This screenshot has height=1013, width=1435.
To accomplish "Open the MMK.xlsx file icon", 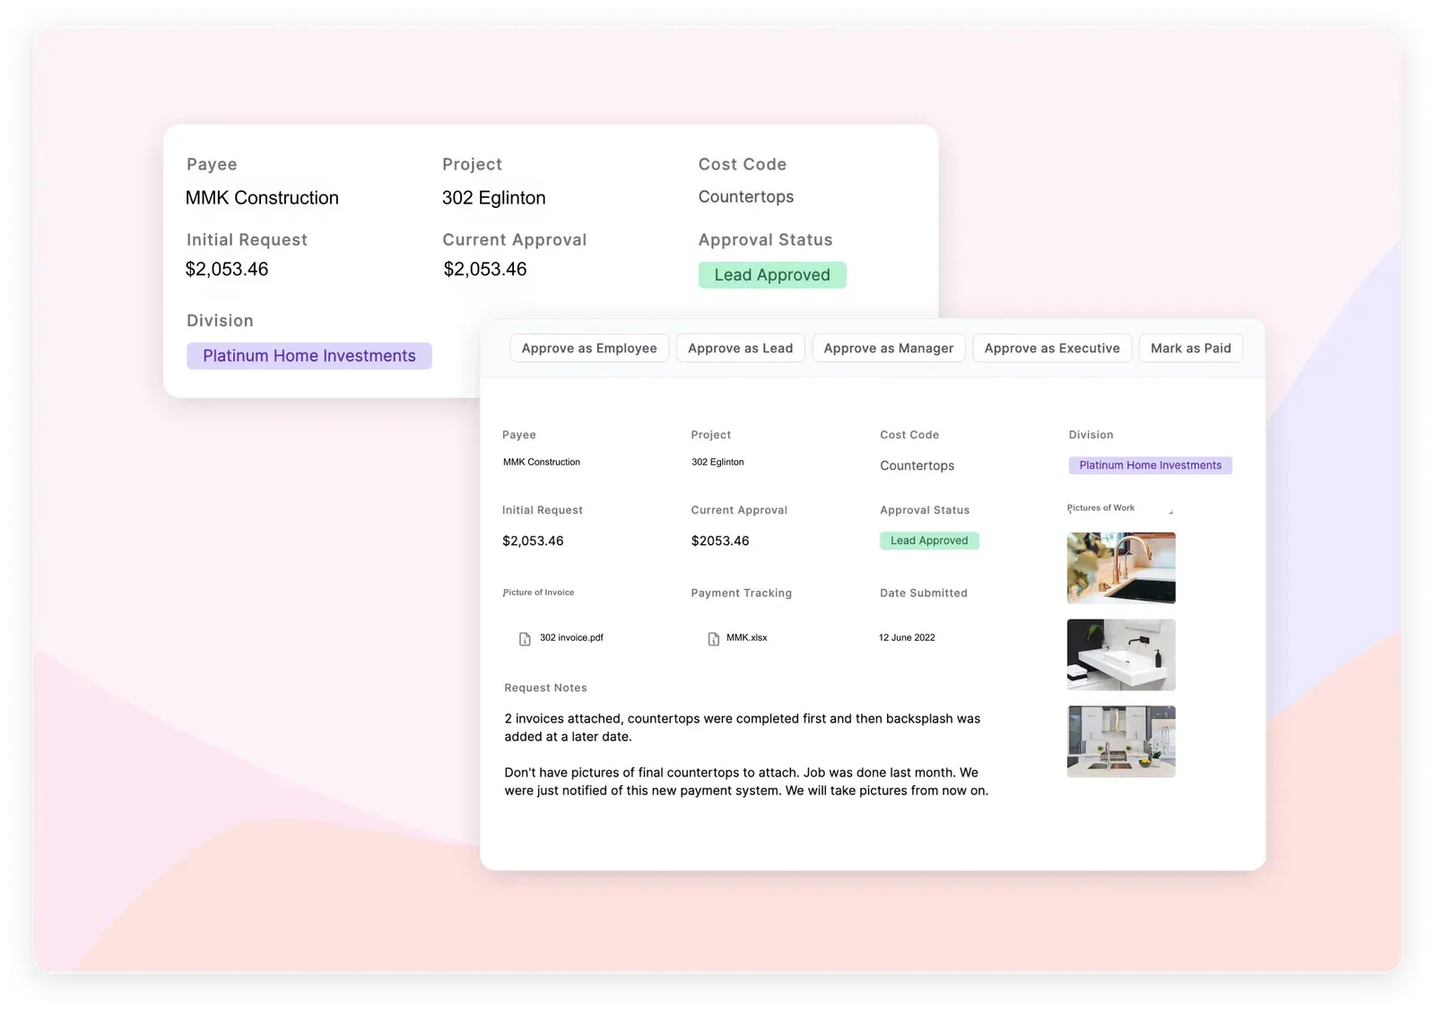I will tap(714, 639).
